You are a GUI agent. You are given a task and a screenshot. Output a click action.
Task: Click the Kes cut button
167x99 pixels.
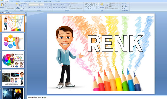point(7,4)
